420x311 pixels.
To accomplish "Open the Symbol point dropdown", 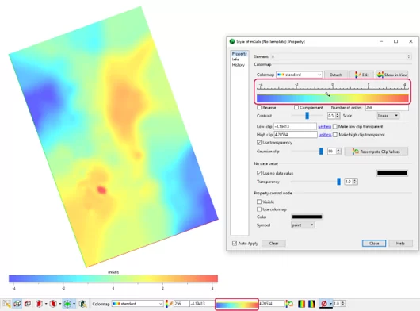I will [x=303, y=225].
